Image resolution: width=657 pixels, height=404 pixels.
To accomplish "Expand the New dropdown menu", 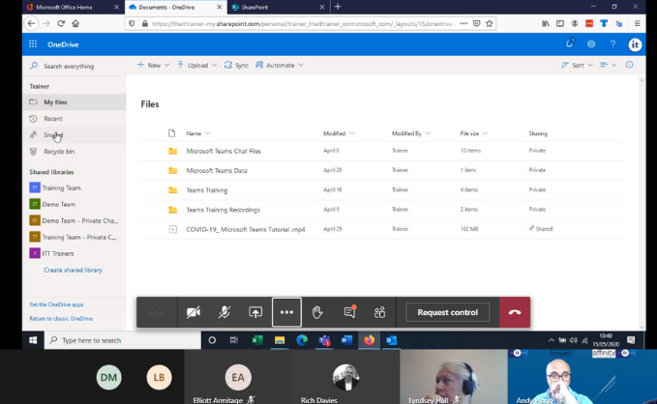I will [153, 66].
